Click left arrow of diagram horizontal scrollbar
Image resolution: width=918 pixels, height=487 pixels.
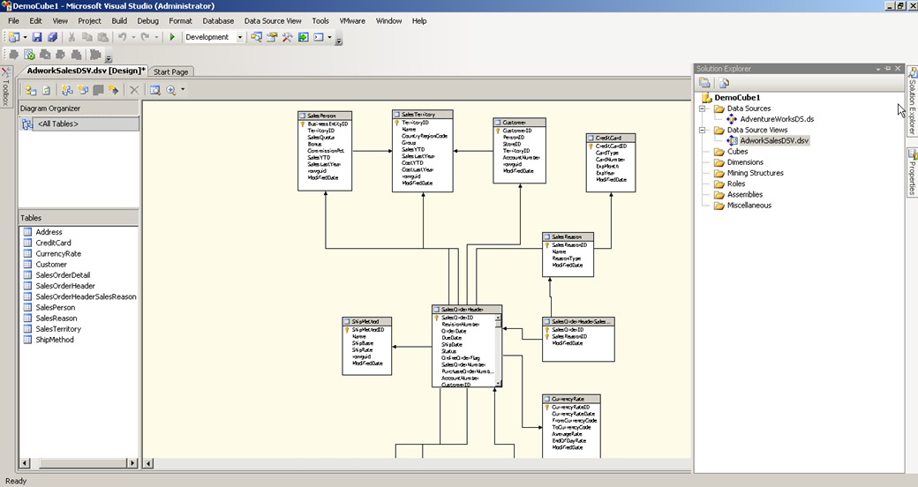tap(148, 463)
